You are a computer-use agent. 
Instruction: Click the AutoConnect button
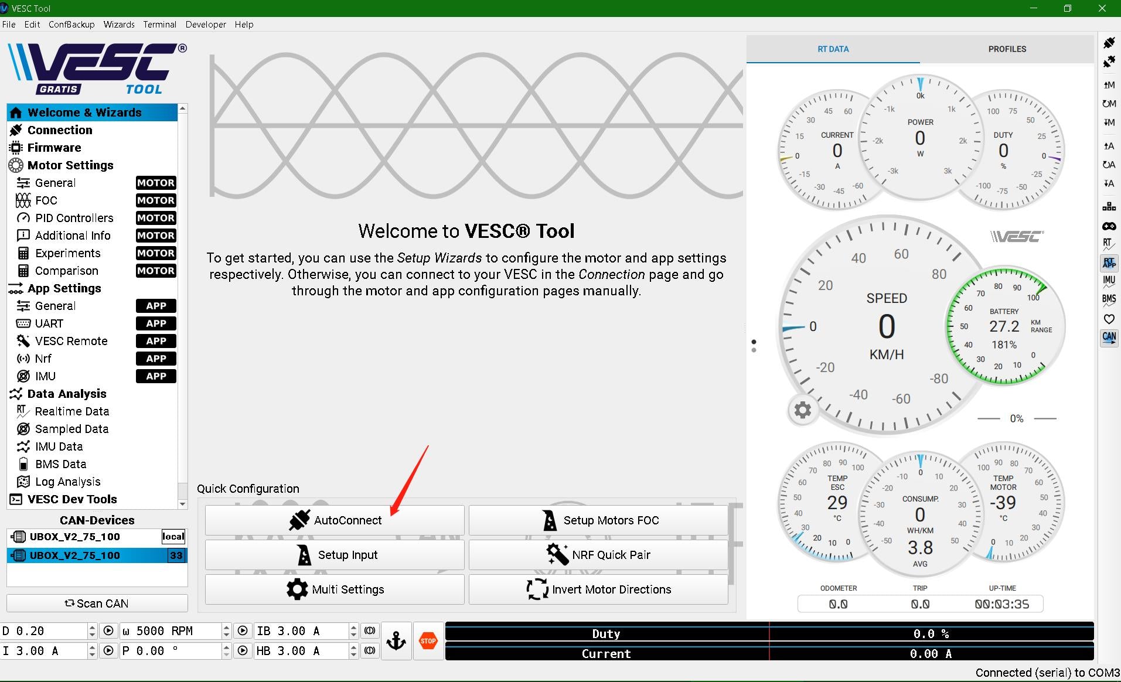335,520
